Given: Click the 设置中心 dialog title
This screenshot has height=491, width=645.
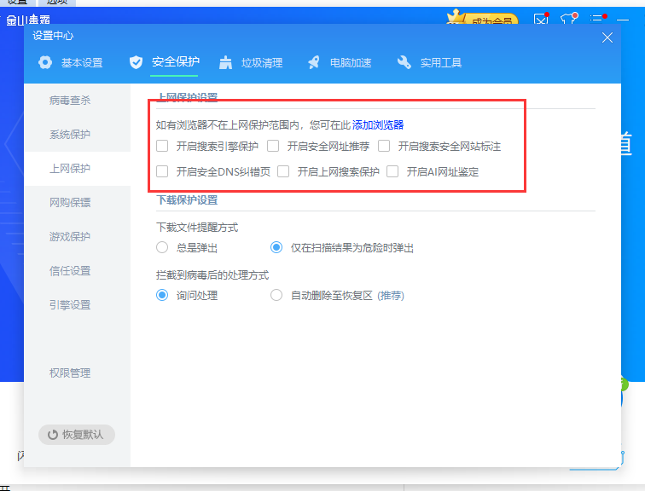Looking at the screenshot, I should tap(53, 36).
